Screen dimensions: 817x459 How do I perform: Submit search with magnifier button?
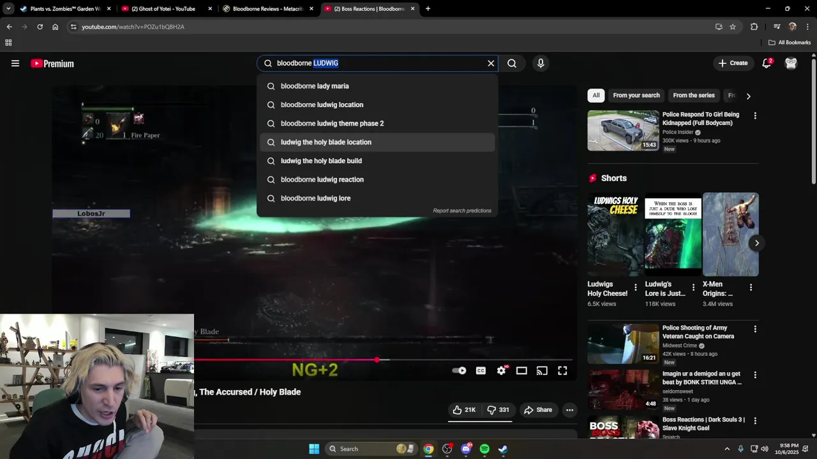click(x=512, y=63)
